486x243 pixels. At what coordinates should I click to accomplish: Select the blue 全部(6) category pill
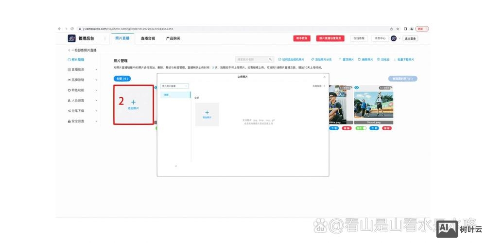(x=122, y=79)
